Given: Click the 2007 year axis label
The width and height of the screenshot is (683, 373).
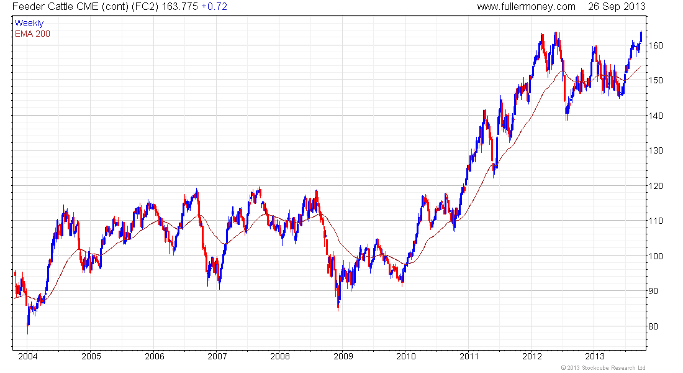Looking at the screenshot, I should (217, 356).
